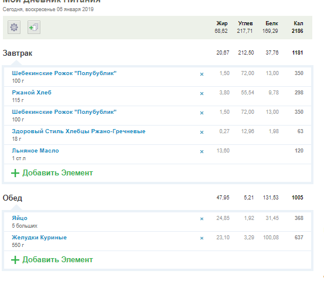Collapse the Обед meal section
The height and width of the screenshot is (281, 324).
coord(12,198)
